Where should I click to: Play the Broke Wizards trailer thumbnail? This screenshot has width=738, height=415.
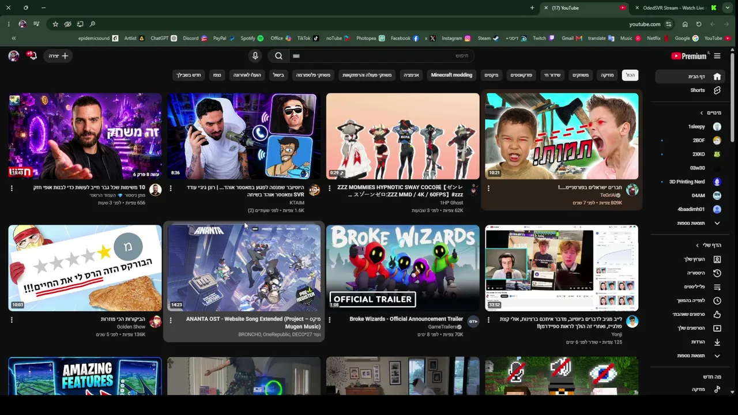coord(402,268)
